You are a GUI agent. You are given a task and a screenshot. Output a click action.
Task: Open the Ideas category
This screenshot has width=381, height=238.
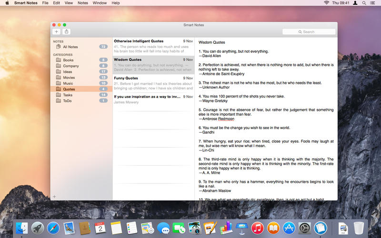tap(68, 71)
